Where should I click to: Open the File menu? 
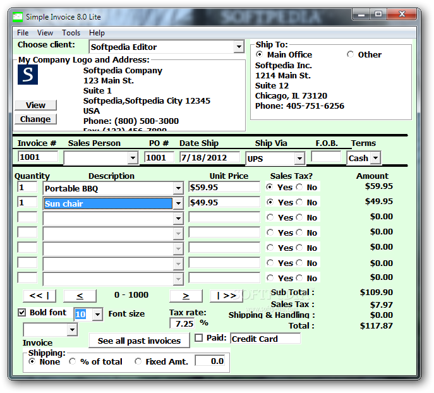pos(23,33)
